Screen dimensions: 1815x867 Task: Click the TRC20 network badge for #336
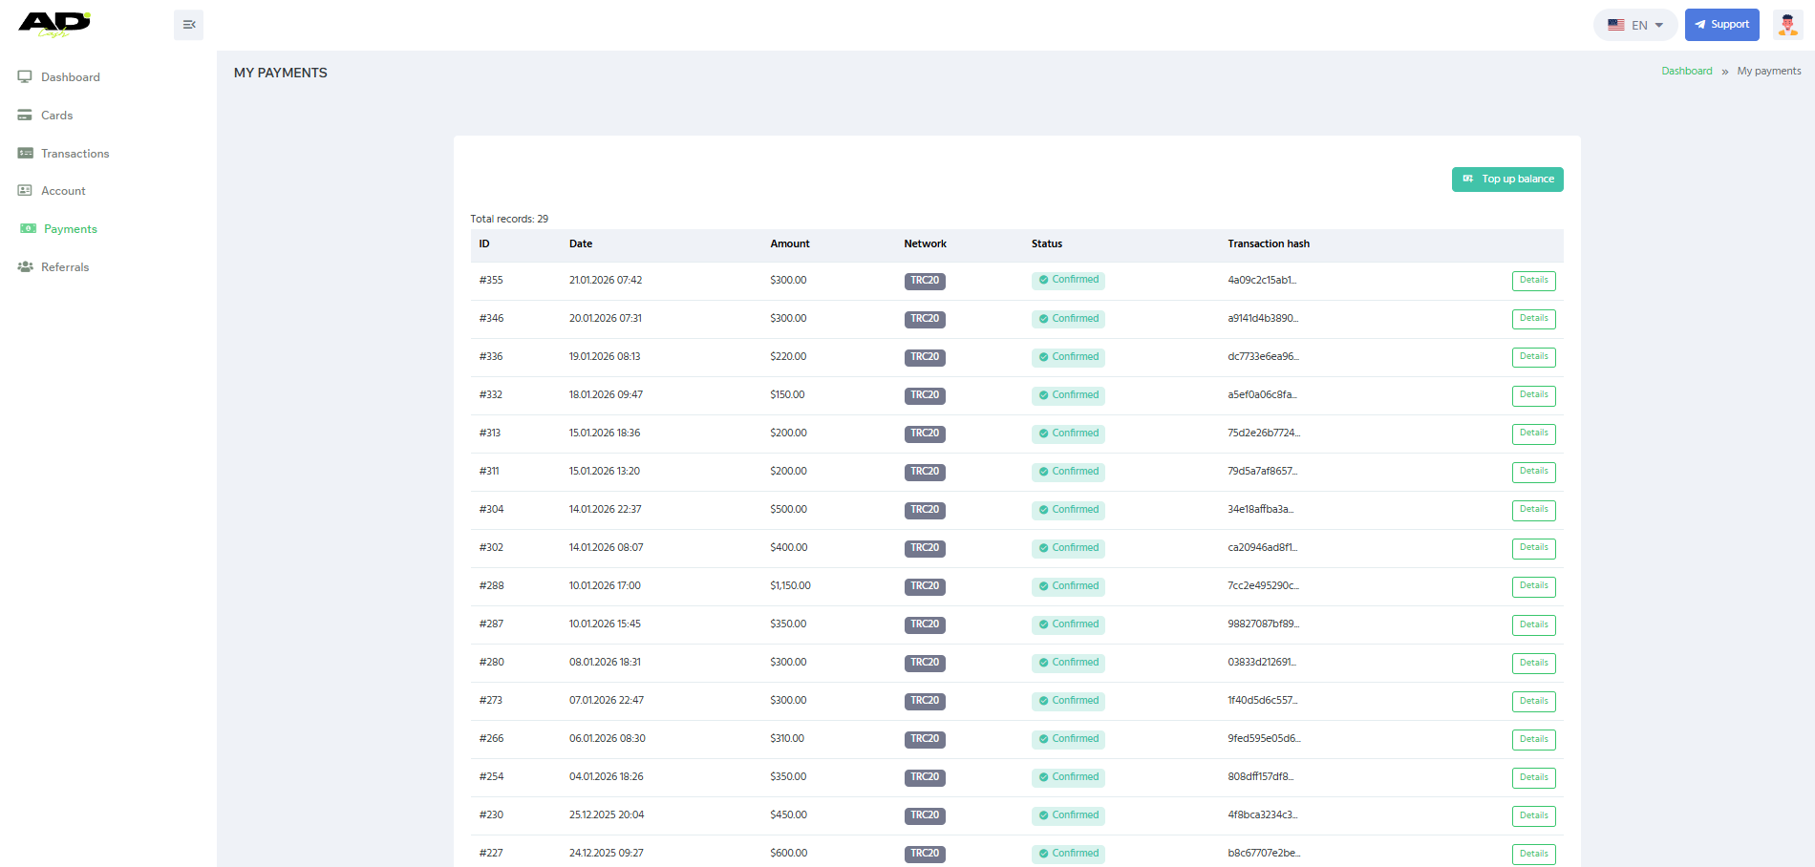click(x=924, y=357)
